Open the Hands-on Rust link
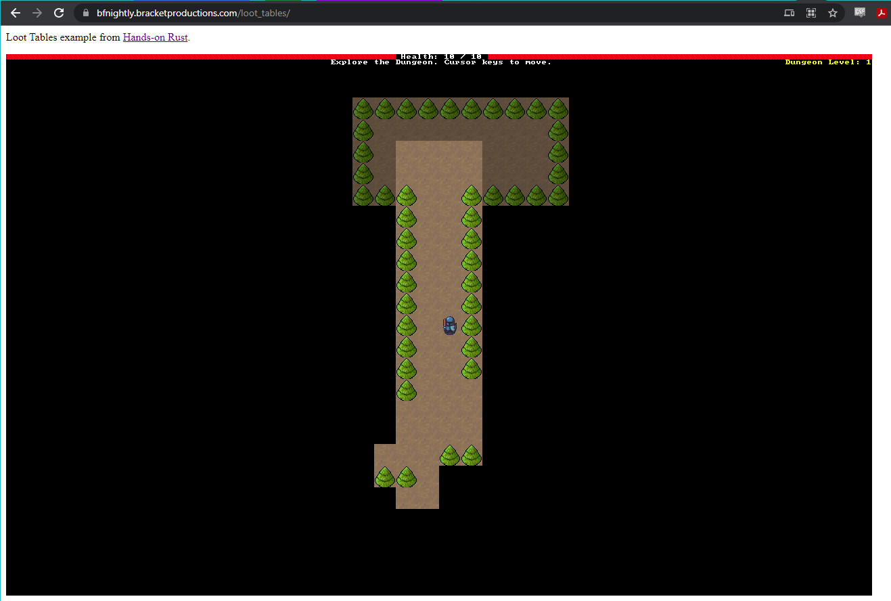The width and height of the screenshot is (891, 601). (155, 37)
